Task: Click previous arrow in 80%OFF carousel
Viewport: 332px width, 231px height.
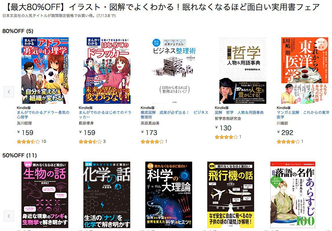Action: (x=9, y=92)
